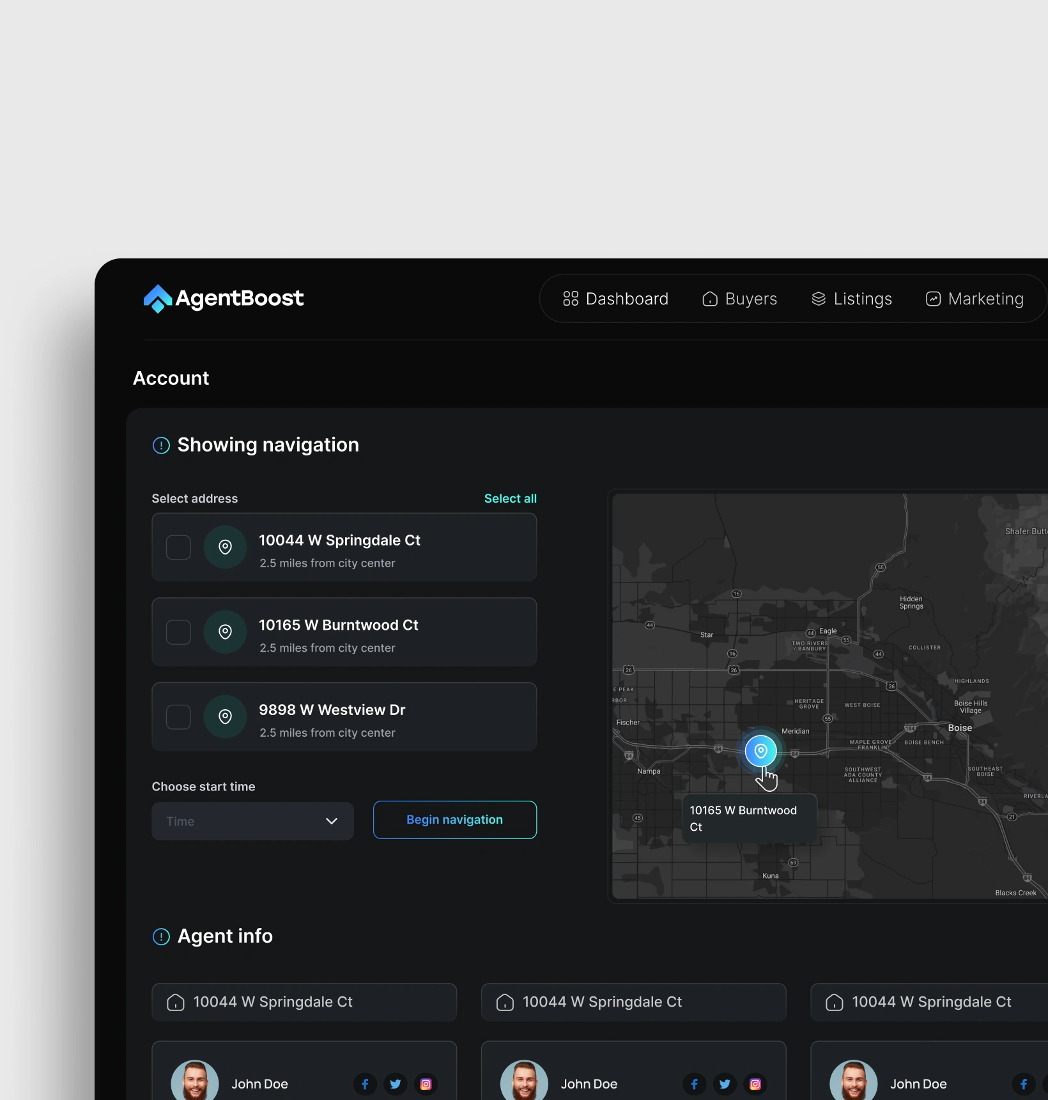Check the 9898 W Westview Dr checkbox

click(178, 717)
